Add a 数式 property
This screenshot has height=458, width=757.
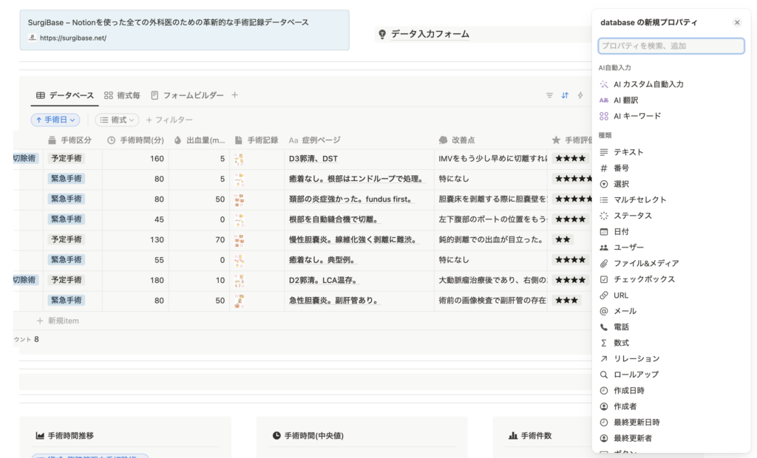click(671, 343)
